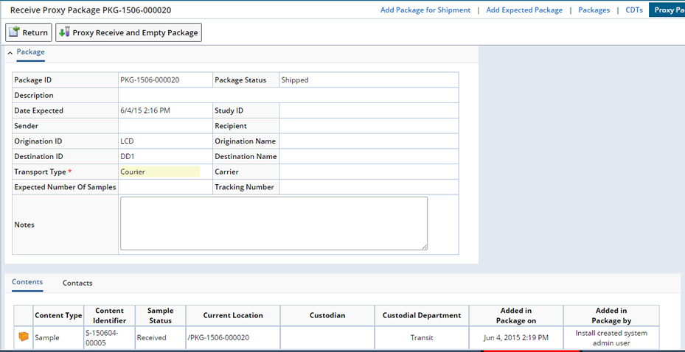Click the Jun 4, 2015 2:19 PM cell
This screenshot has height=352, width=685.
tap(516, 337)
